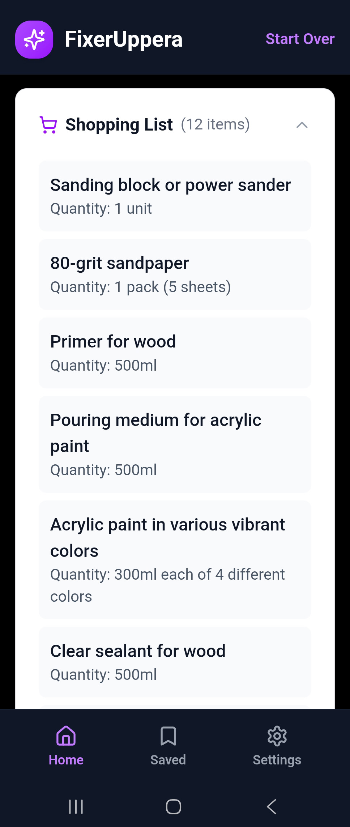The height and width of the screenshot is (827, 350).
Task: Tap the 80-grit sandpaper list item
Action: tap(175, 274)
